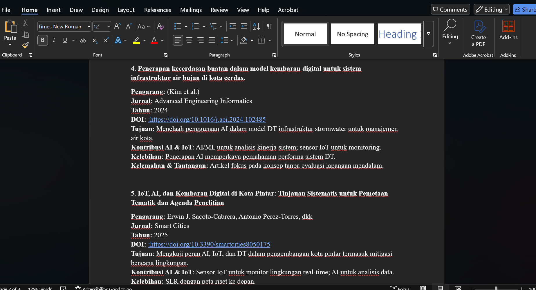Increase paragraph indent
The height and width of the screenshot is (290, 536).
pos(244,26)
